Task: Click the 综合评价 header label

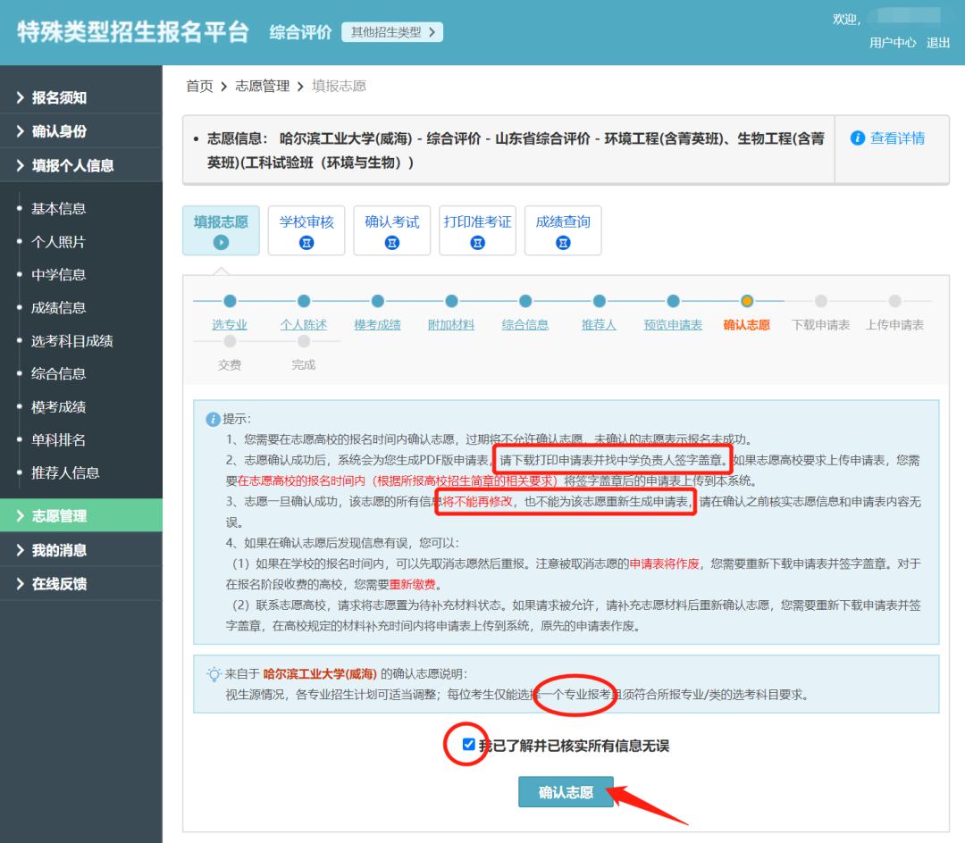Action: tap(300, 32)
